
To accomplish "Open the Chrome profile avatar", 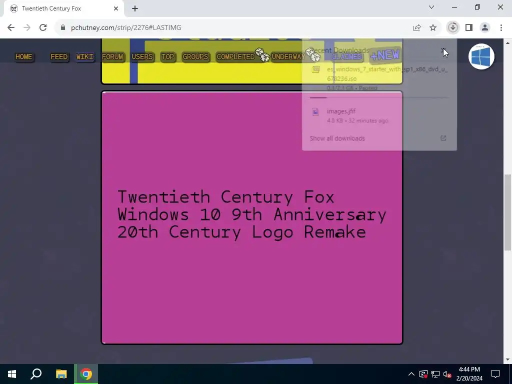I will click(485, 28).
